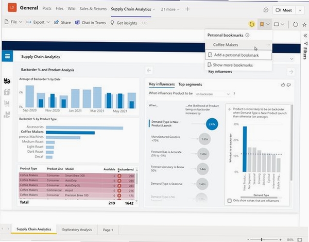Image resolution: width=309 pixels, height=242 pixels.
Task: Select the Key influencers tab
Action: click(x=162, y=84)
